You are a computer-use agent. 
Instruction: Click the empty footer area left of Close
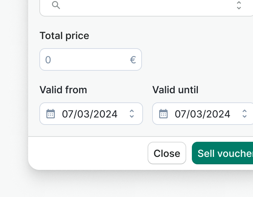pos(88,153)
